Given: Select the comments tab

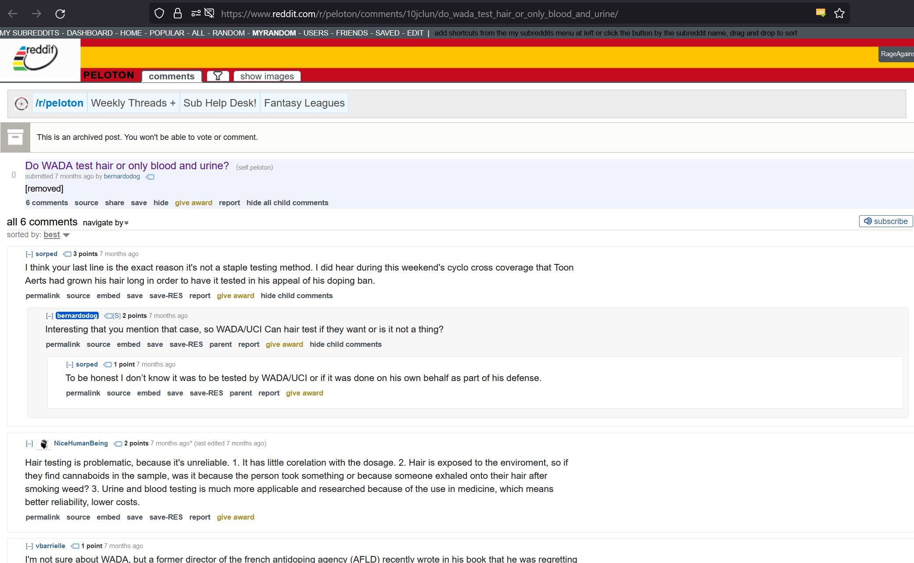Looking at the screenshot, I should 172,76.
